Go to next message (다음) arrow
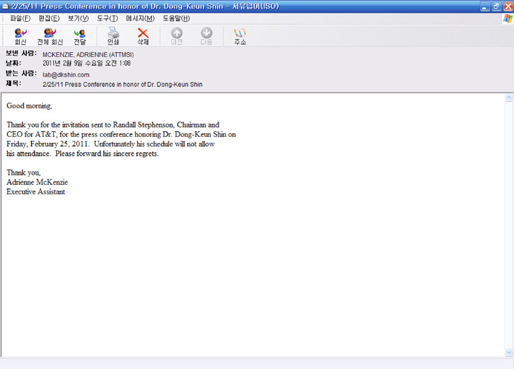 (x=206, y=36)
